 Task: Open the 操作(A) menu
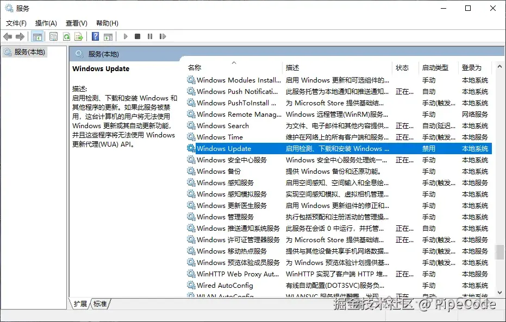point(46,23)
